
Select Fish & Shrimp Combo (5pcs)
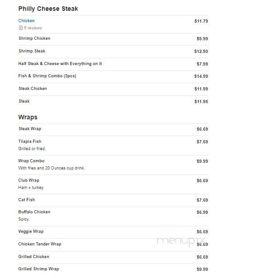[x=47, y=76]
